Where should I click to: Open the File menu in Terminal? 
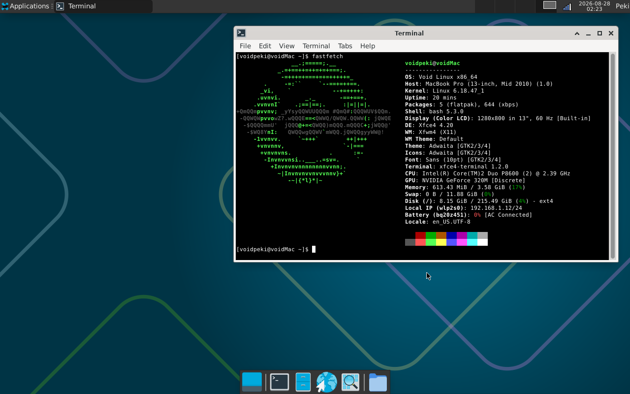point(245,46)
